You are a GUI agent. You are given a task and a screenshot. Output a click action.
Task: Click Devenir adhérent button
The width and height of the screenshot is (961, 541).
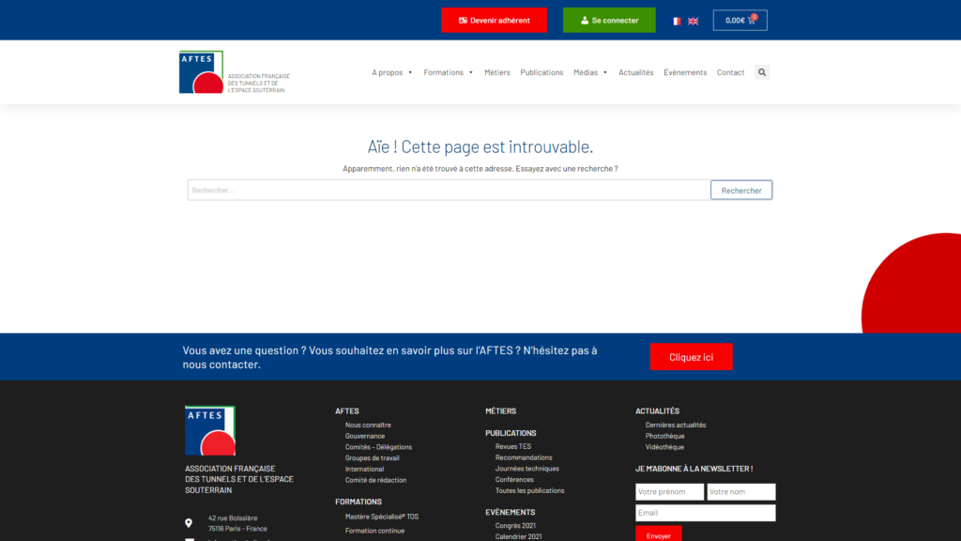494,21
